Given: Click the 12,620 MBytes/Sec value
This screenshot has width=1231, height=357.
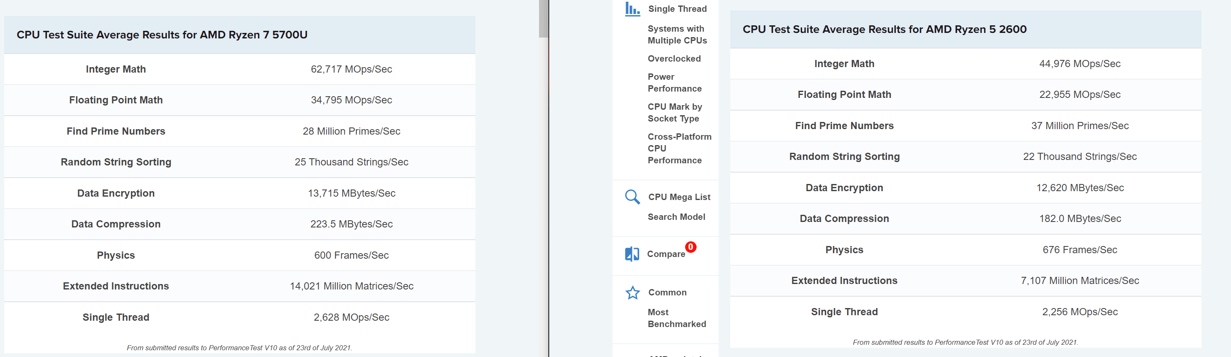Looking at the screenshot, I should [1079, 188].
